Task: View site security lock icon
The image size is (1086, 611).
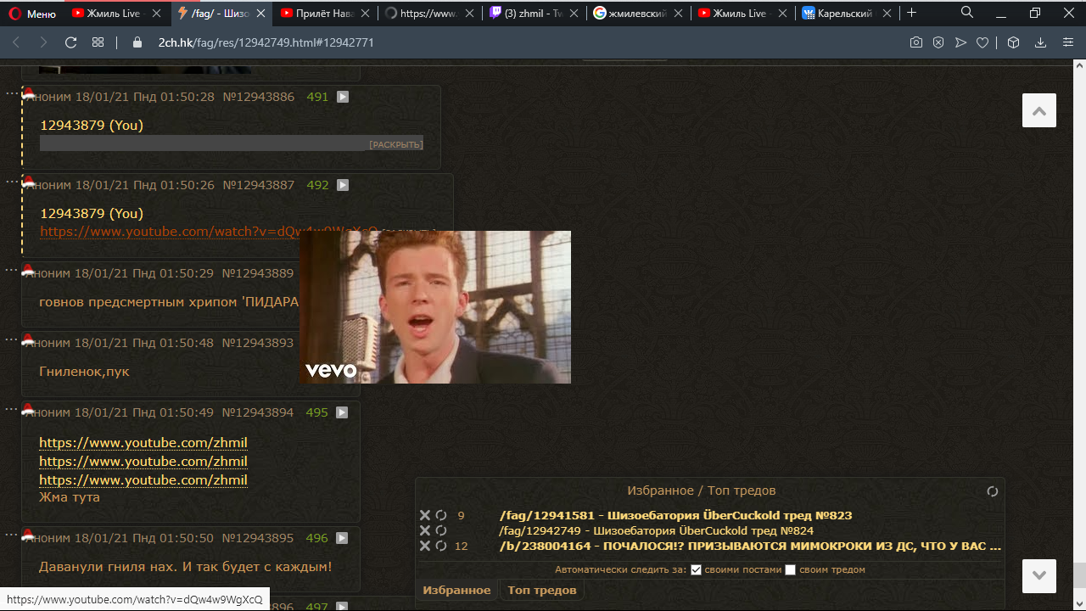Action: point(137,42)
